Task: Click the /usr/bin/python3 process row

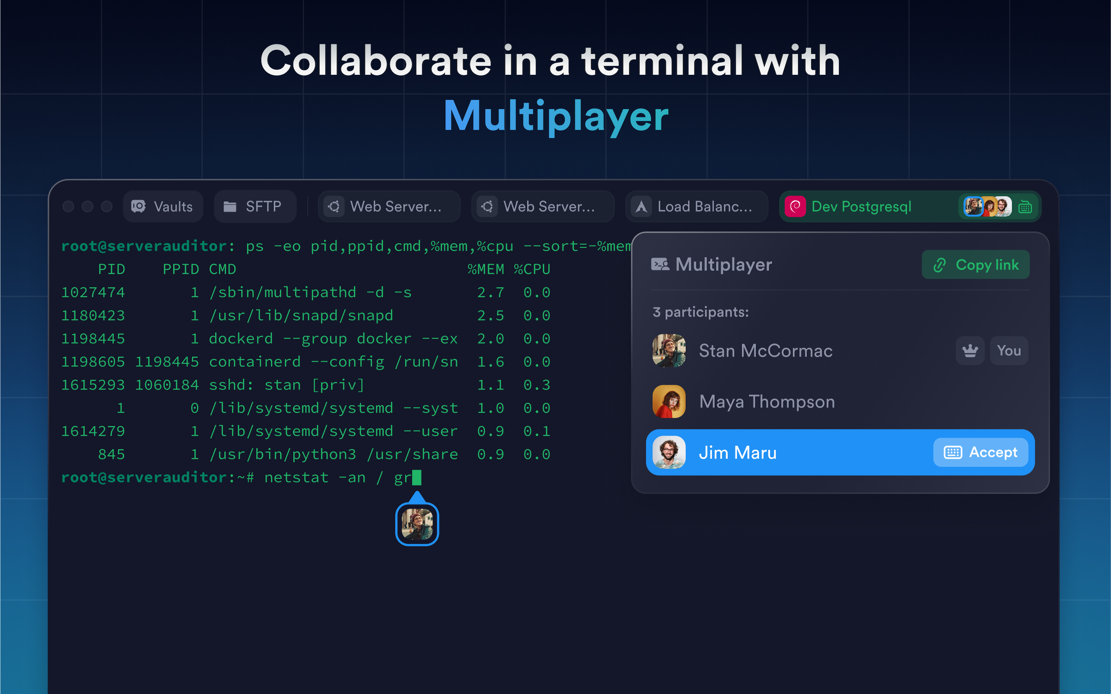Action: pos(306,455)
